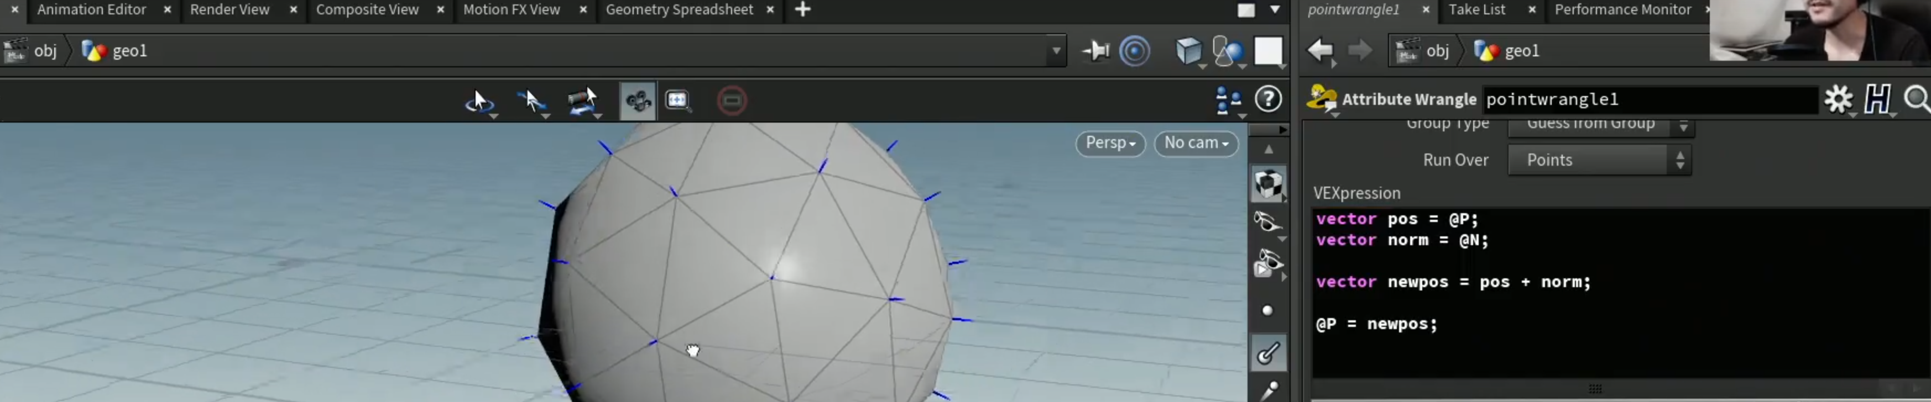Click the pin pane tab icon
The height and width of the screenshot is (402, 1931).
[1095, 51]
